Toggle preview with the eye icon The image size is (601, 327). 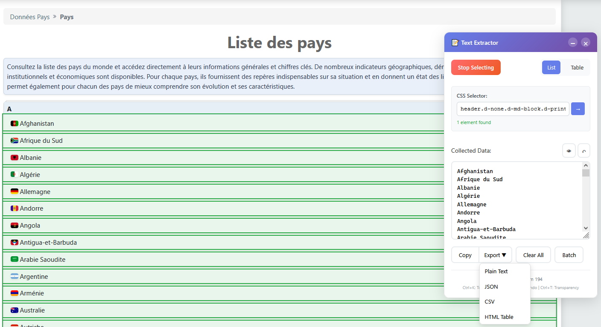569,151
